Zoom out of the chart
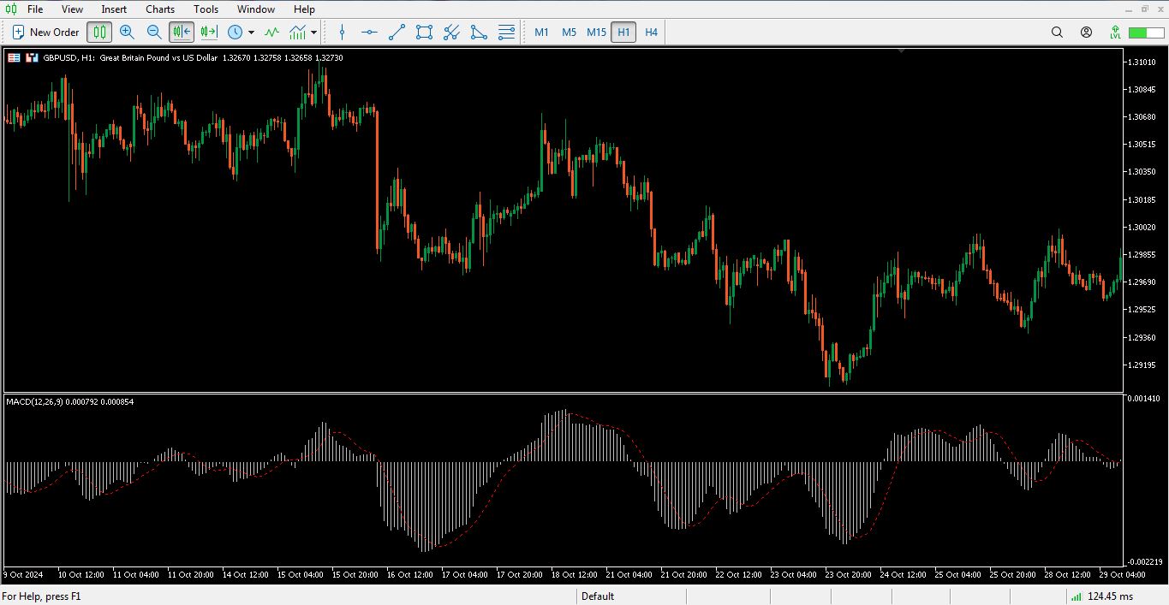The height and width of the screenshot is (605, 1169). [x=154, y=33]
